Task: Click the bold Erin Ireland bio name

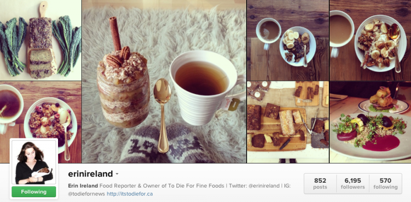Action: pos(83,186)
